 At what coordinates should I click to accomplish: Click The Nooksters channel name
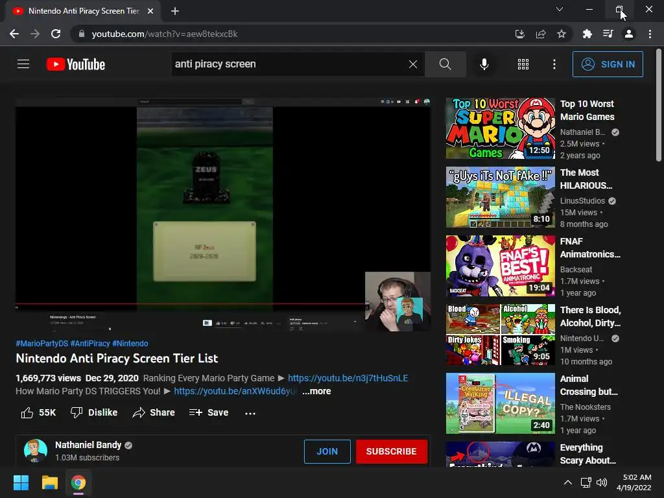point(586,407)
